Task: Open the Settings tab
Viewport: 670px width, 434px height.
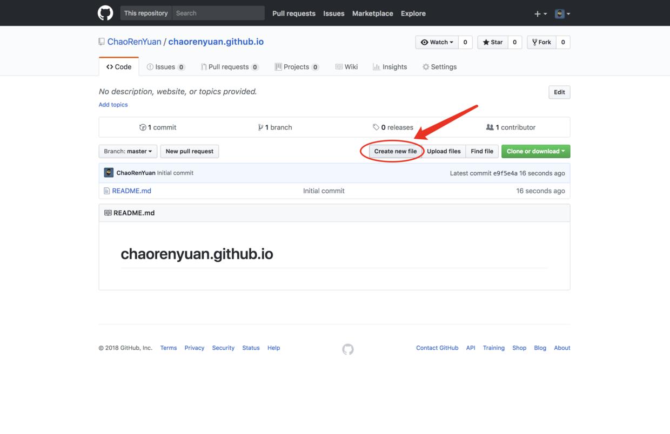Action: point(439,67)
